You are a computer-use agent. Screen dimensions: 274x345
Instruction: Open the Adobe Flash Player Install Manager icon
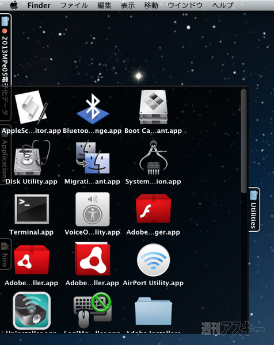[154, 208]
